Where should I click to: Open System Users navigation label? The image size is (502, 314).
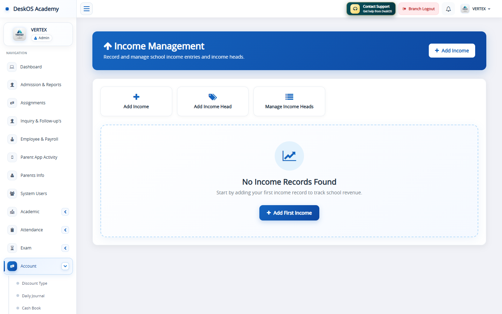coord(34,194)
